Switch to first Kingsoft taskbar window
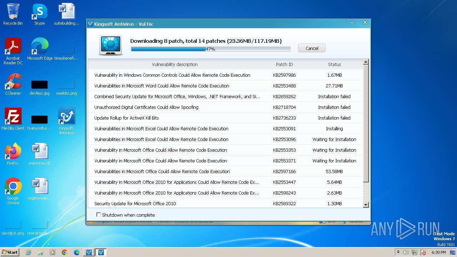Viewport: 457px width, 257px height. 89,252
